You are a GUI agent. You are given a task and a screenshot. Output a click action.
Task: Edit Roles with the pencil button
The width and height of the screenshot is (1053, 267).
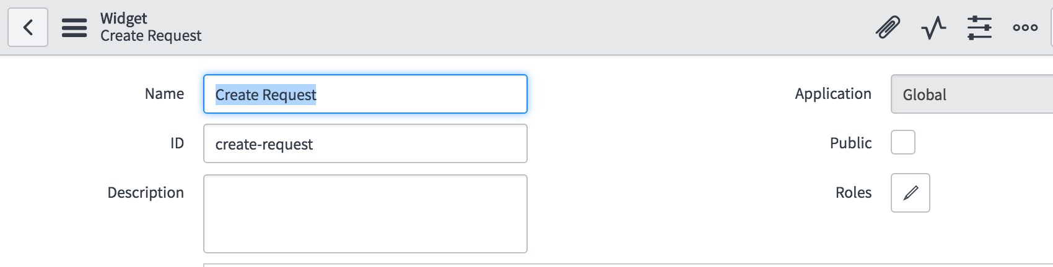(910, 193)
